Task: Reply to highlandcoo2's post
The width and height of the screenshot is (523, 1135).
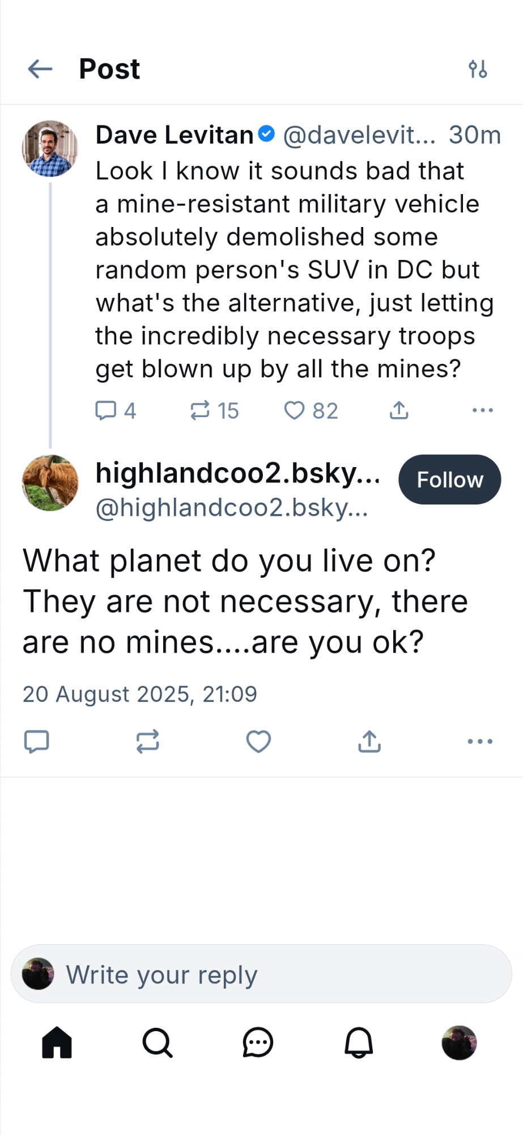Action: (x=37, y=741)
